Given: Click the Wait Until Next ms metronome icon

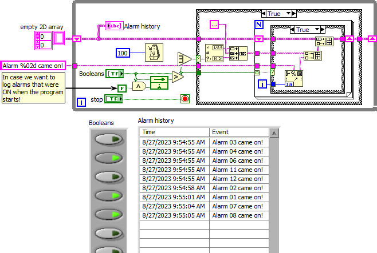Looking at the screenshot, I should 154,53.
